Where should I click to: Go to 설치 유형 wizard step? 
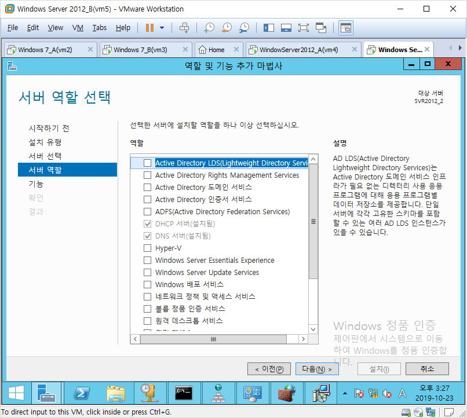(45, 142)
